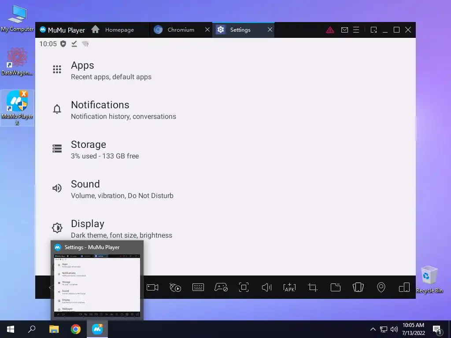Screen dimensions: 451x338
Task: Open the mail envelope icon in title bar
Action: point(344,30)
